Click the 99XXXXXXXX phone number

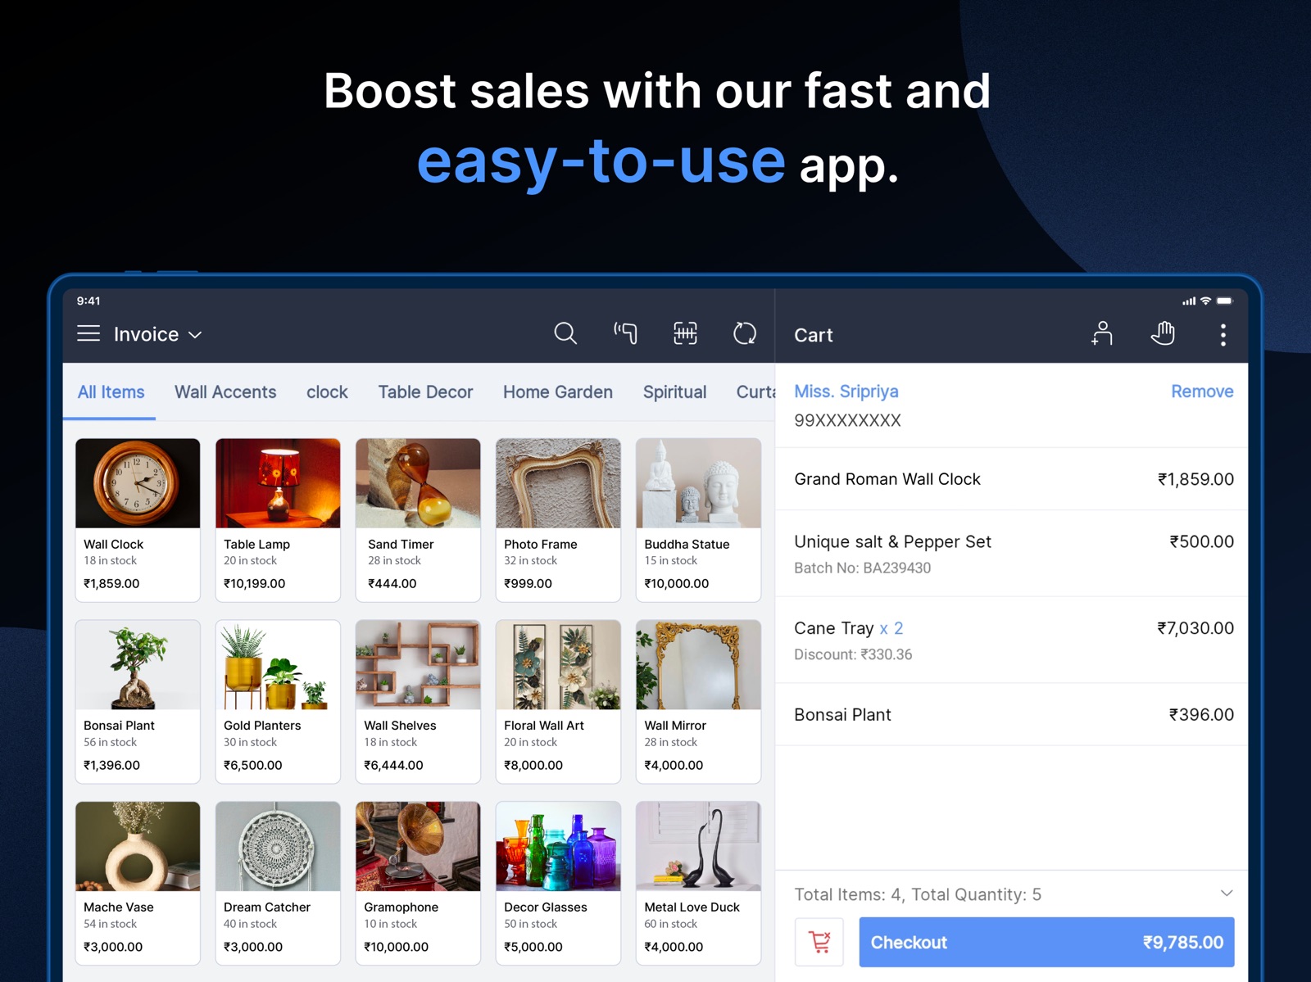(x=847, y=420)
